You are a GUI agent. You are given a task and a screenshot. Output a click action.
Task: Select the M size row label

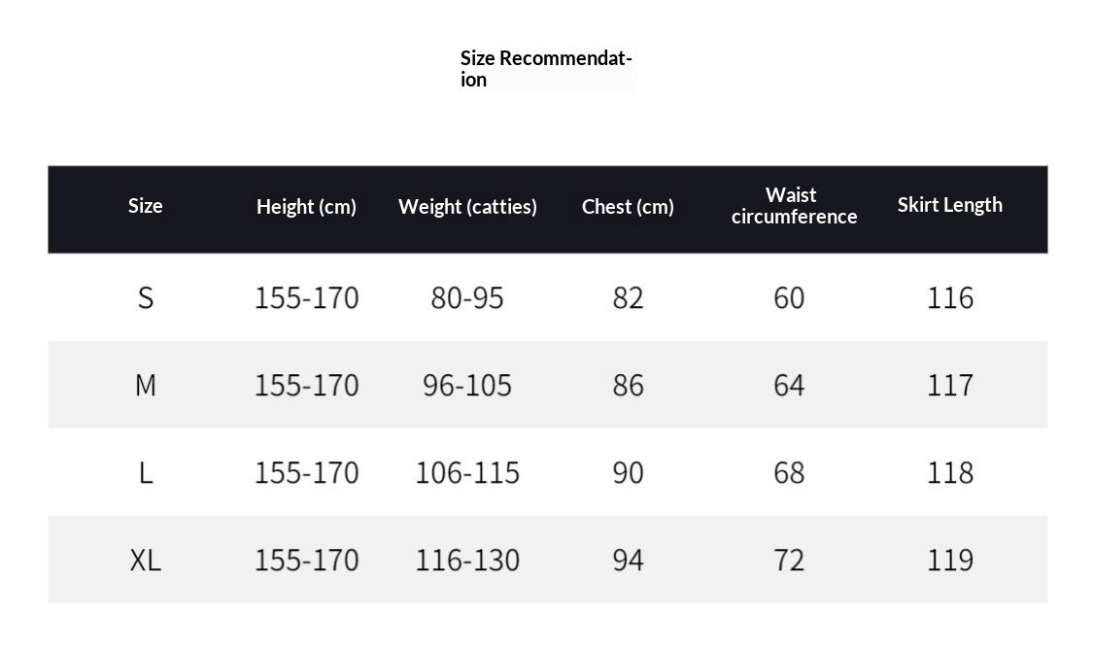click(145, 386)
